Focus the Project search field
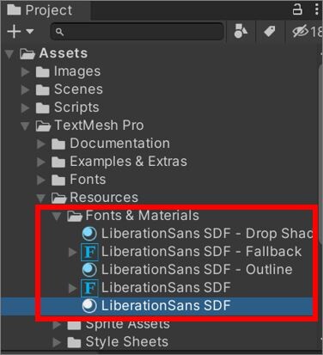323x355 pixels. click(x=137, y=32)
